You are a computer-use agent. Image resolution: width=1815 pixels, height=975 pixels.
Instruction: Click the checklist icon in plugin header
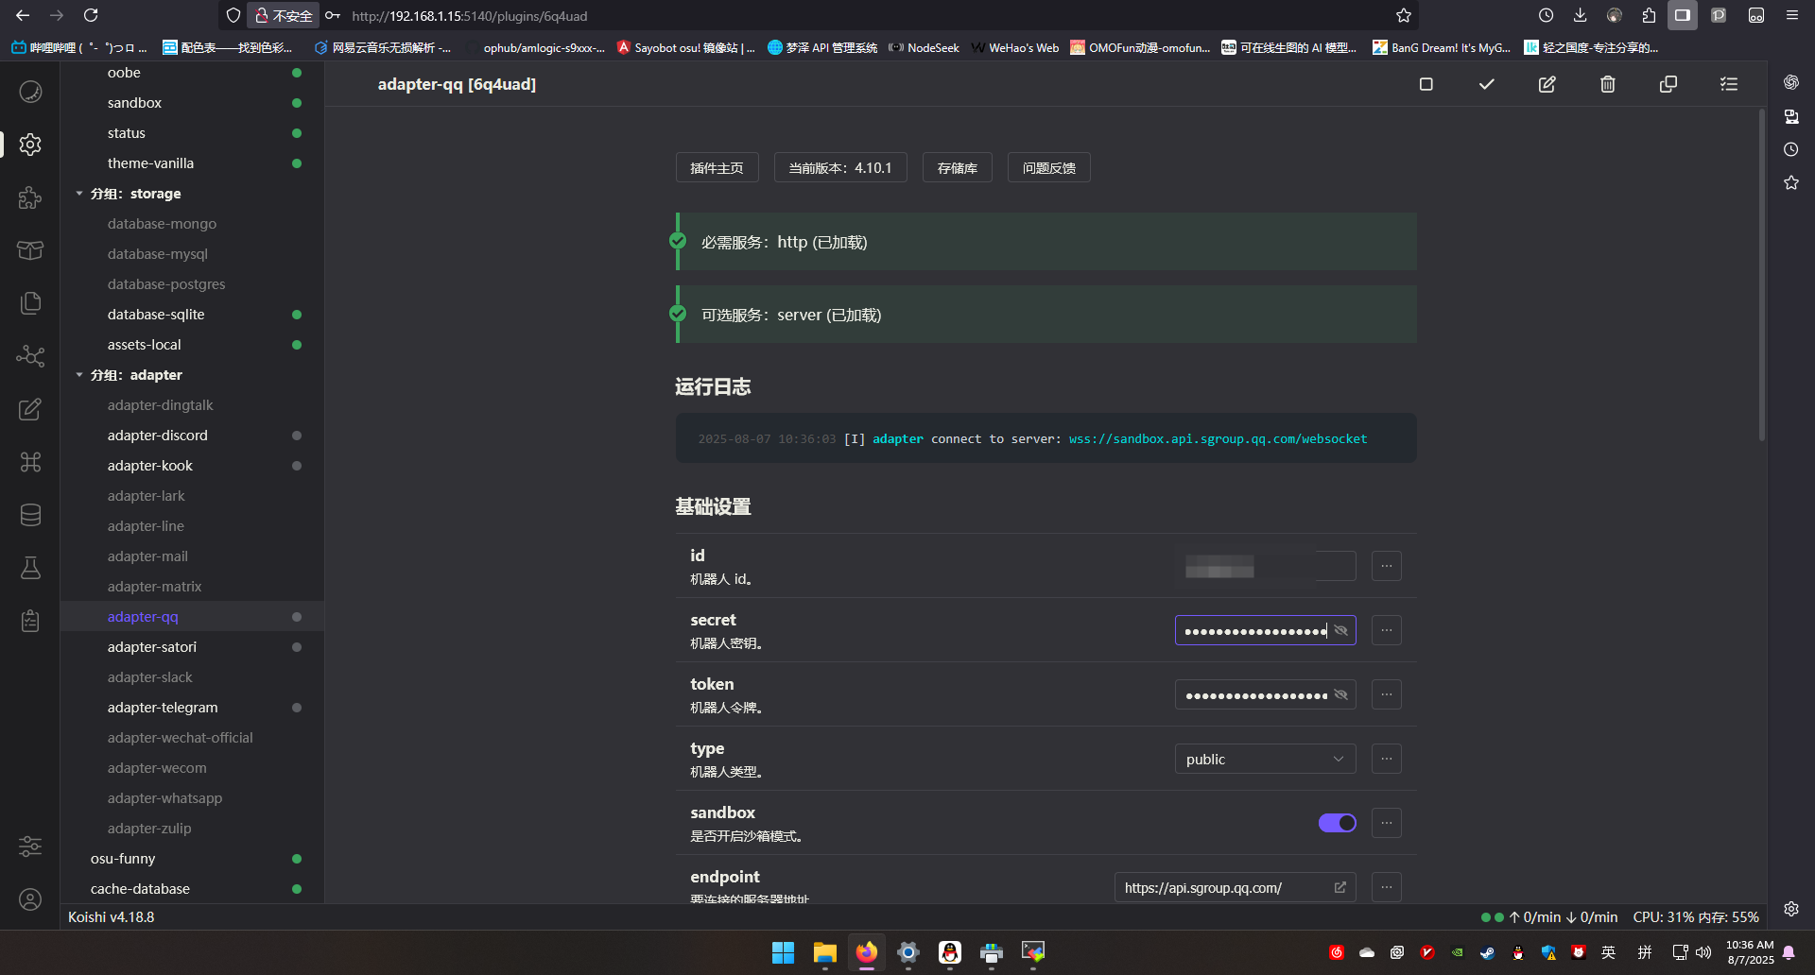pyautogui.click(x=1729, y=84)
